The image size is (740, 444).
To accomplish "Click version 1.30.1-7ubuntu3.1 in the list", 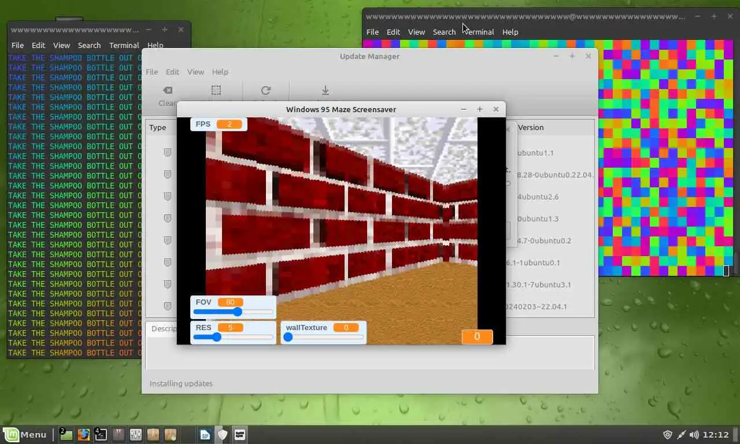I will coord(538,284).
